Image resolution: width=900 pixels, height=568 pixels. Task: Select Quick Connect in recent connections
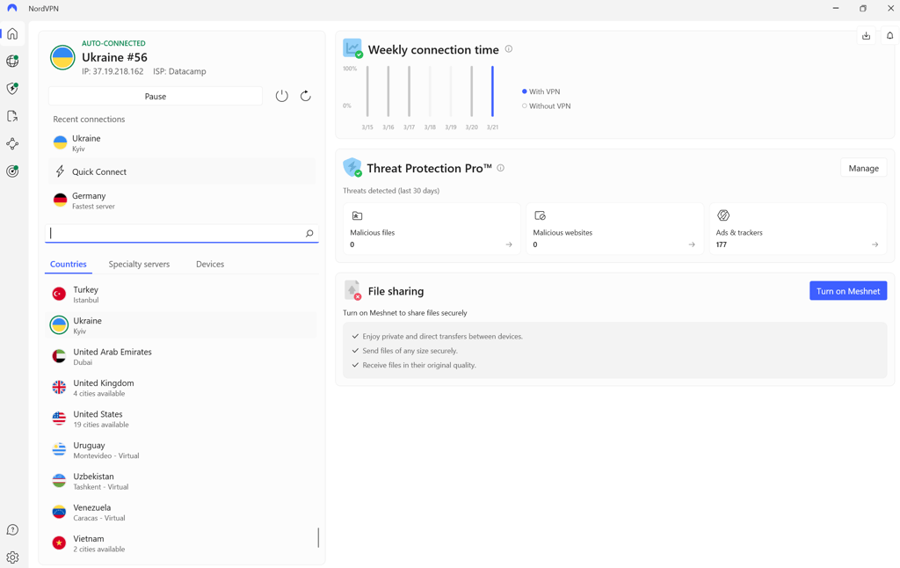[181, 171]
